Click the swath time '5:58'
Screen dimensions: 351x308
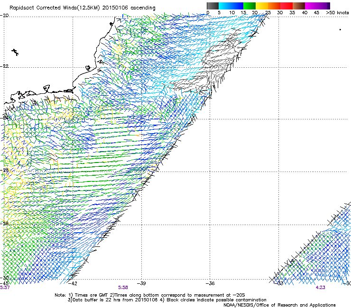click(x=123, y=288)
